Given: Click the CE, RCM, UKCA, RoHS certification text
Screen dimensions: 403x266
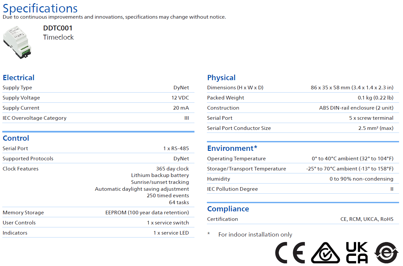Looking at the screenshot, I should pos(367,219).
